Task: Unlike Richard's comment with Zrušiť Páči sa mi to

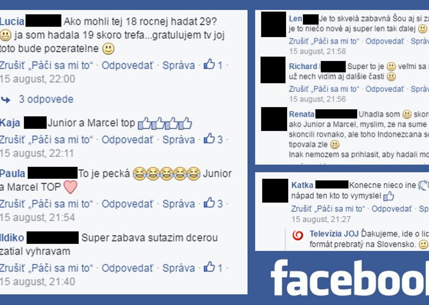Action: pyautogui.click(x=324, y=89)
